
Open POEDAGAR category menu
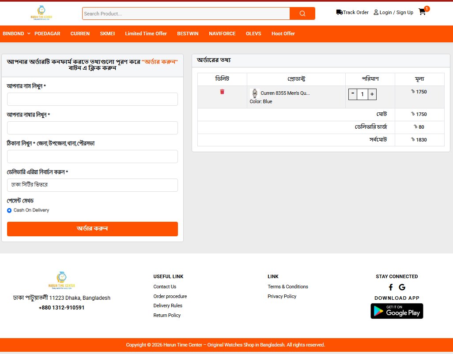pos(47,34)
